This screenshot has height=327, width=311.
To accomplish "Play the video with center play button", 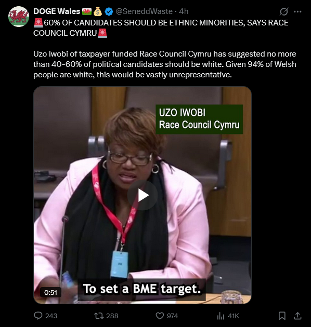I will click(142, 195).
